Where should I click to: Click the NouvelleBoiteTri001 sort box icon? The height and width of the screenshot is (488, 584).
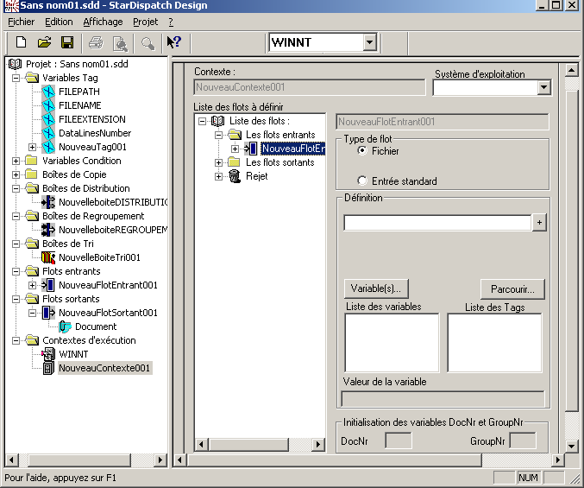click(x=48, y=257)
